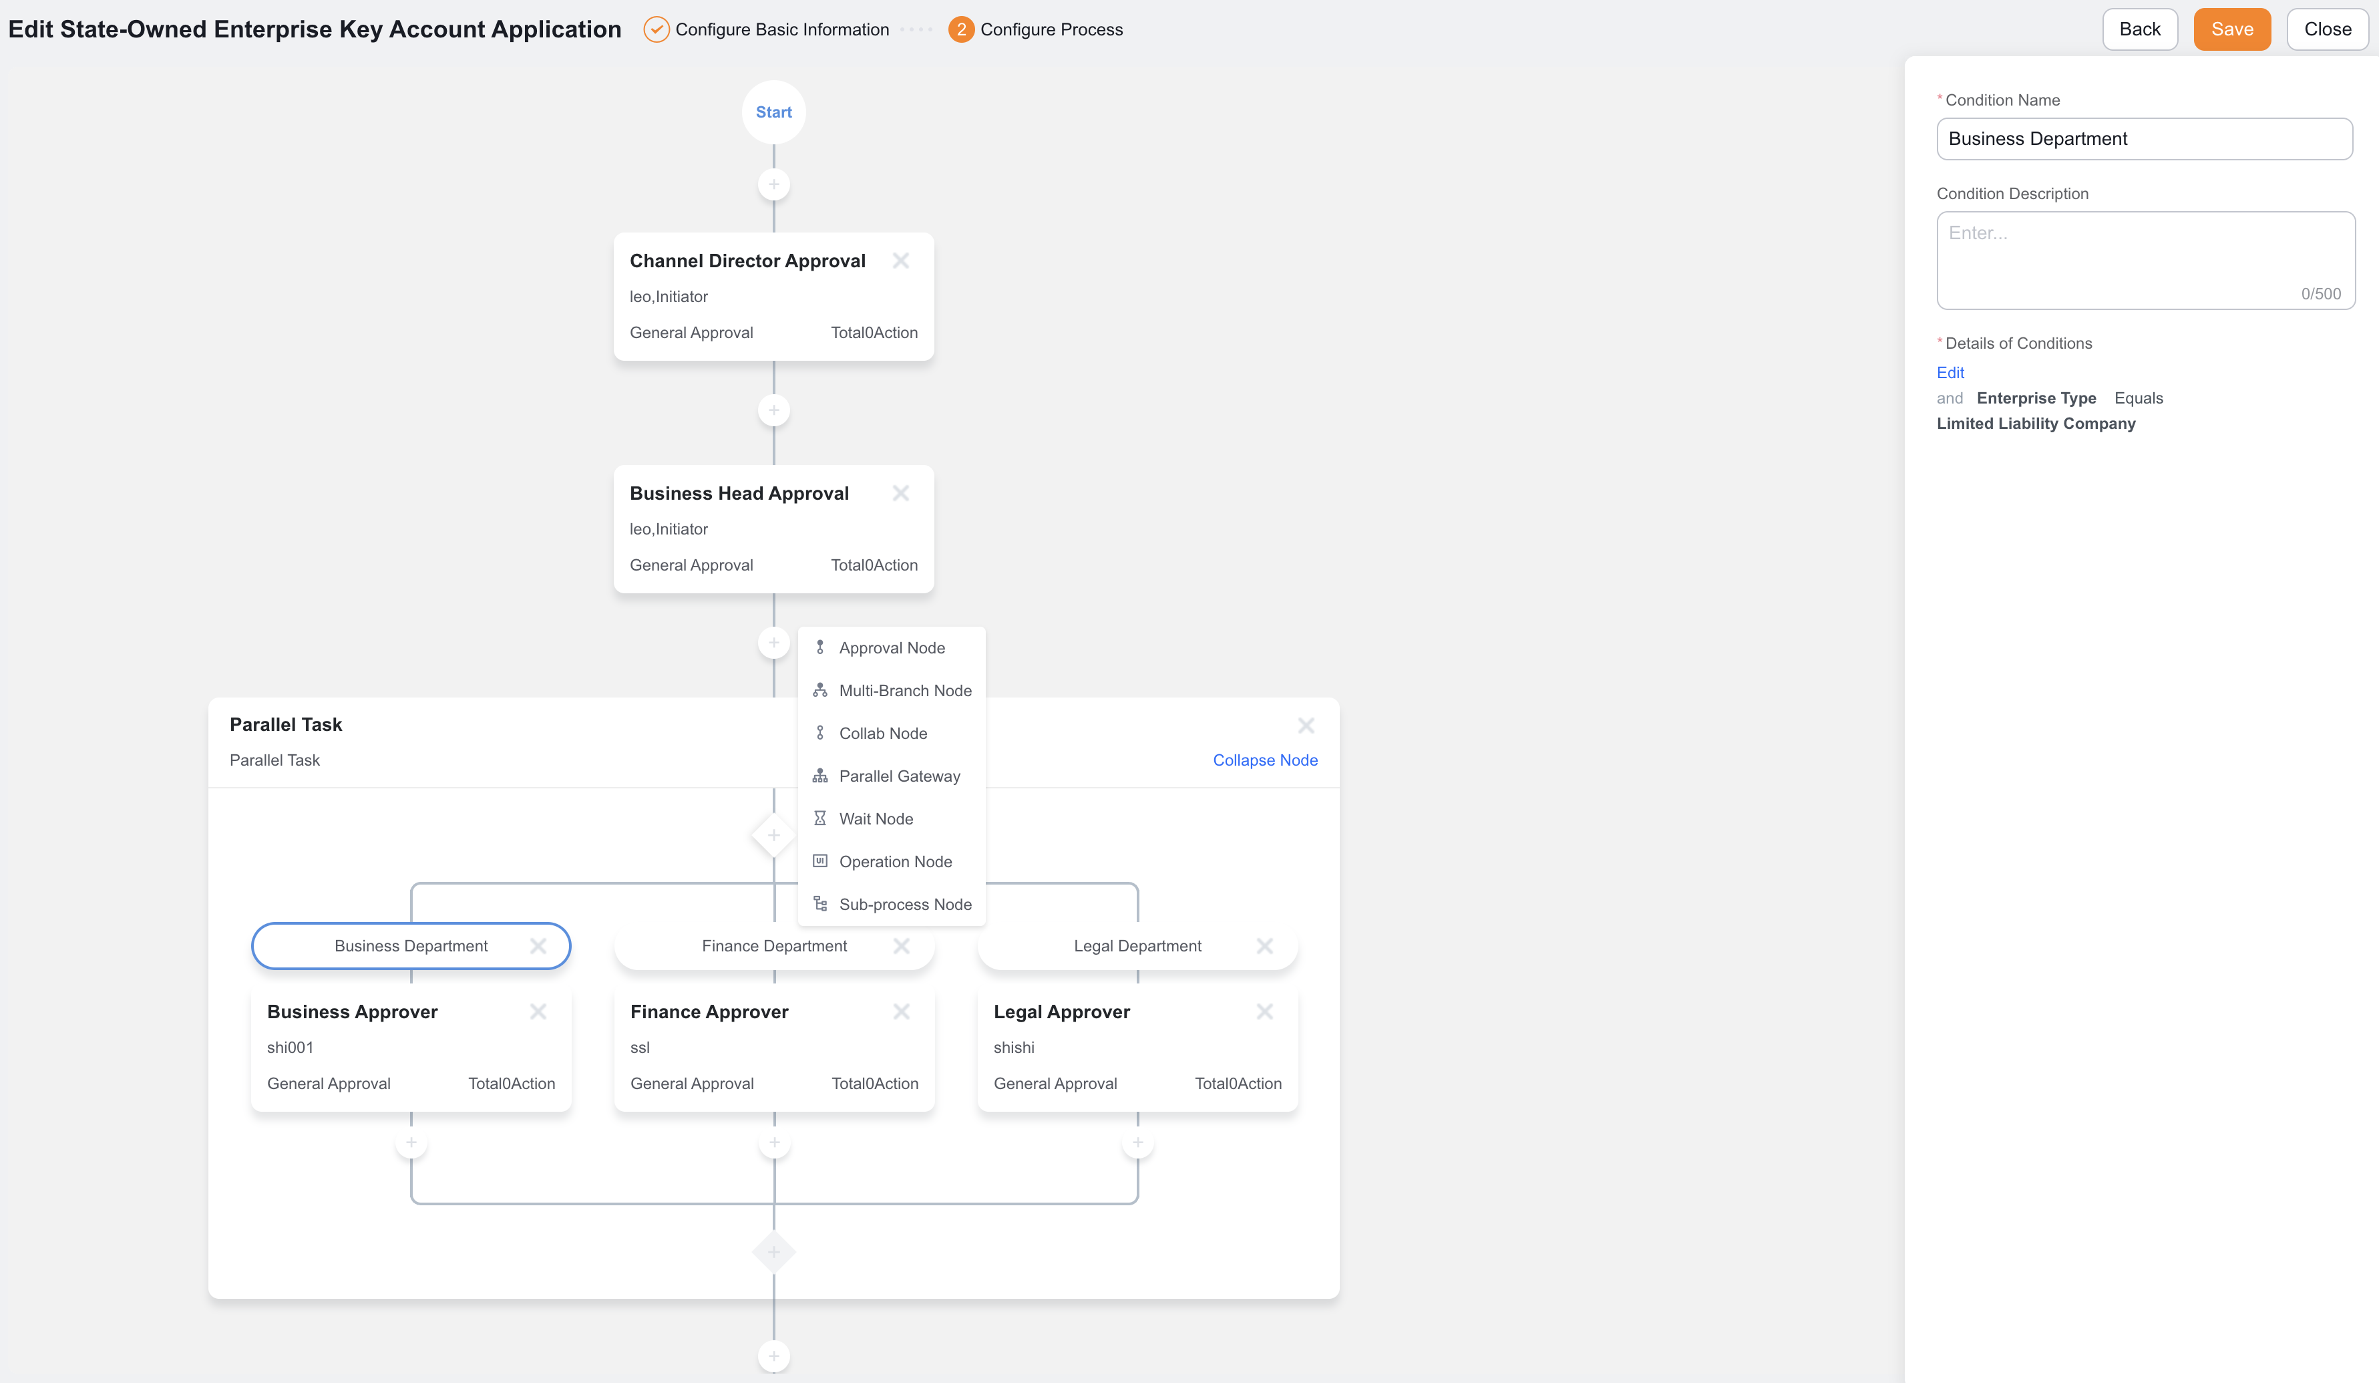This screenshot has height=1383, width=2379.
Task: Select Configure Process step
Action: [x=1036, y=29]
